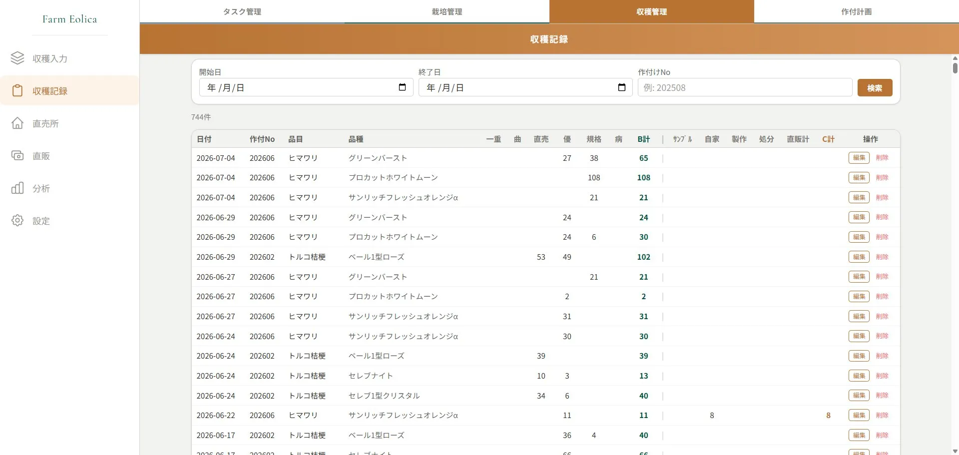Click the 開始日 date input field
959x455 pixels.
tap(306, 87)
